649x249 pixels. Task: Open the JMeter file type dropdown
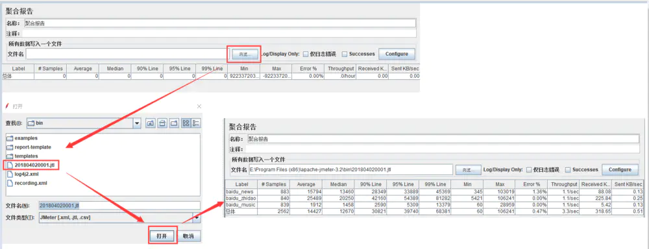pyautogui.click(x=197, y=218)
